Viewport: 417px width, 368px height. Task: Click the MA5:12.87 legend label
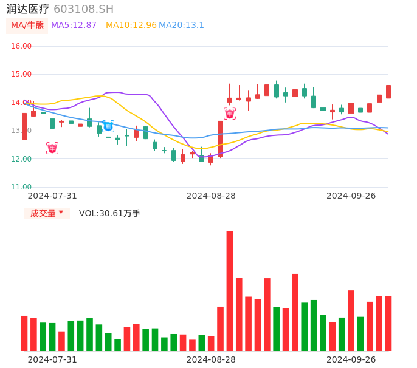point(74,26)
